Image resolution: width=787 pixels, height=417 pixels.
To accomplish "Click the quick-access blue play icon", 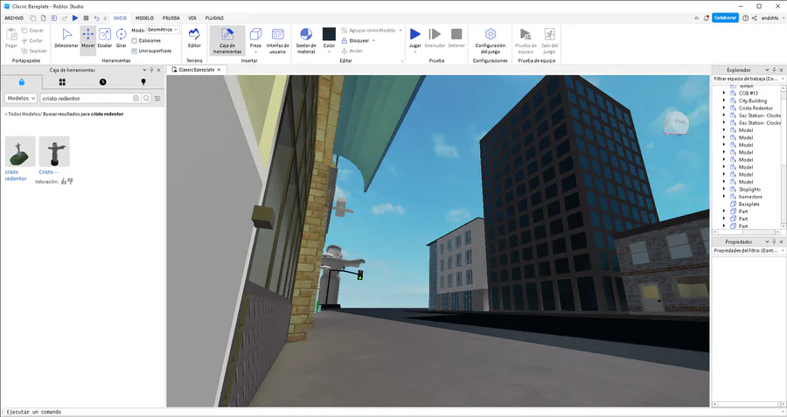I will pyautogui.click(x=75, y=18).
